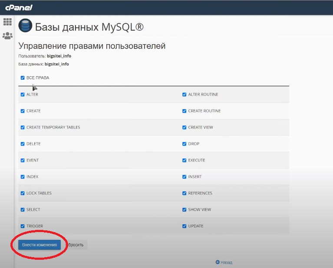Open the tools grid icon in sidebar

click(8, 22)
